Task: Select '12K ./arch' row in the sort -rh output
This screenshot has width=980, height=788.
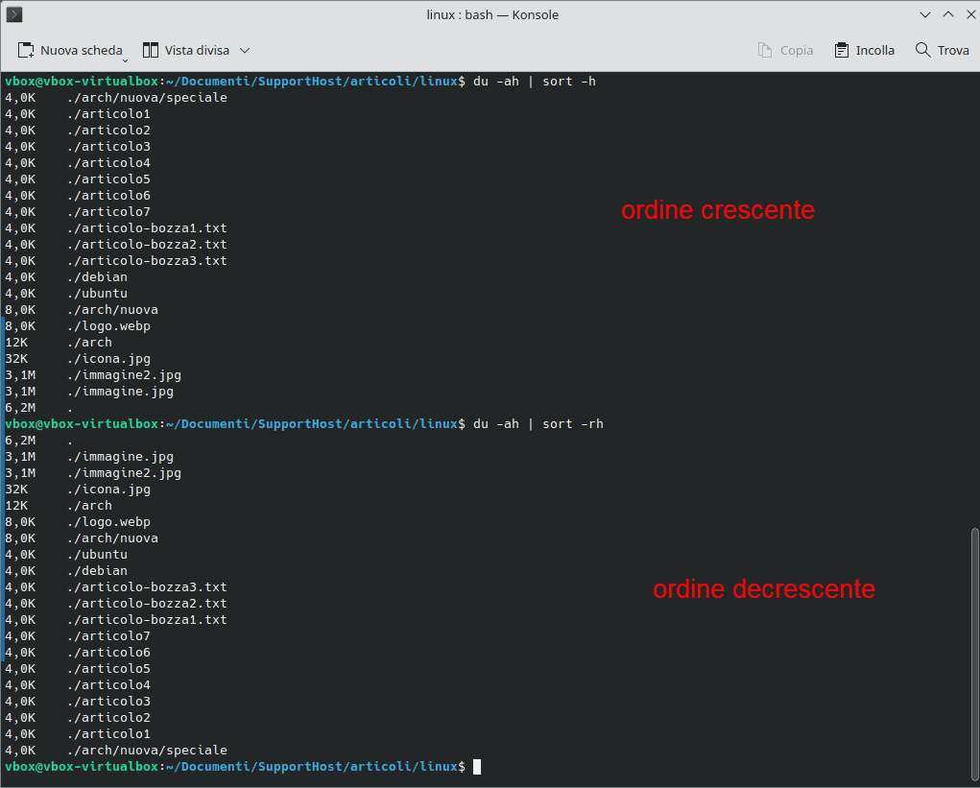Action: click(x=59, y=506)
